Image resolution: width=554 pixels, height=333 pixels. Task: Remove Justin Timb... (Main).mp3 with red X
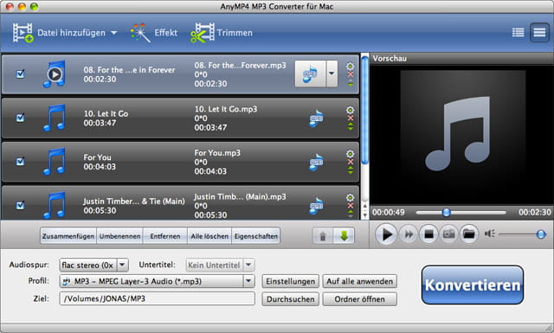[350, 206]
